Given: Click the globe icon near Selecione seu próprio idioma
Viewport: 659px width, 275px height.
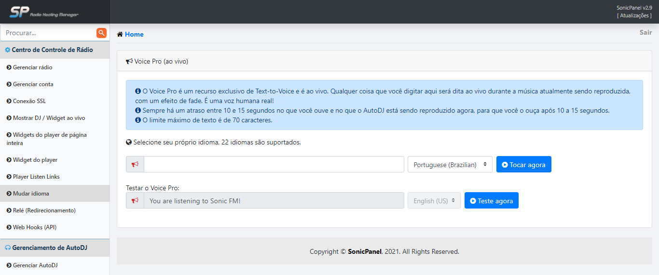Looking at the screenshot, I should point(129,143).
